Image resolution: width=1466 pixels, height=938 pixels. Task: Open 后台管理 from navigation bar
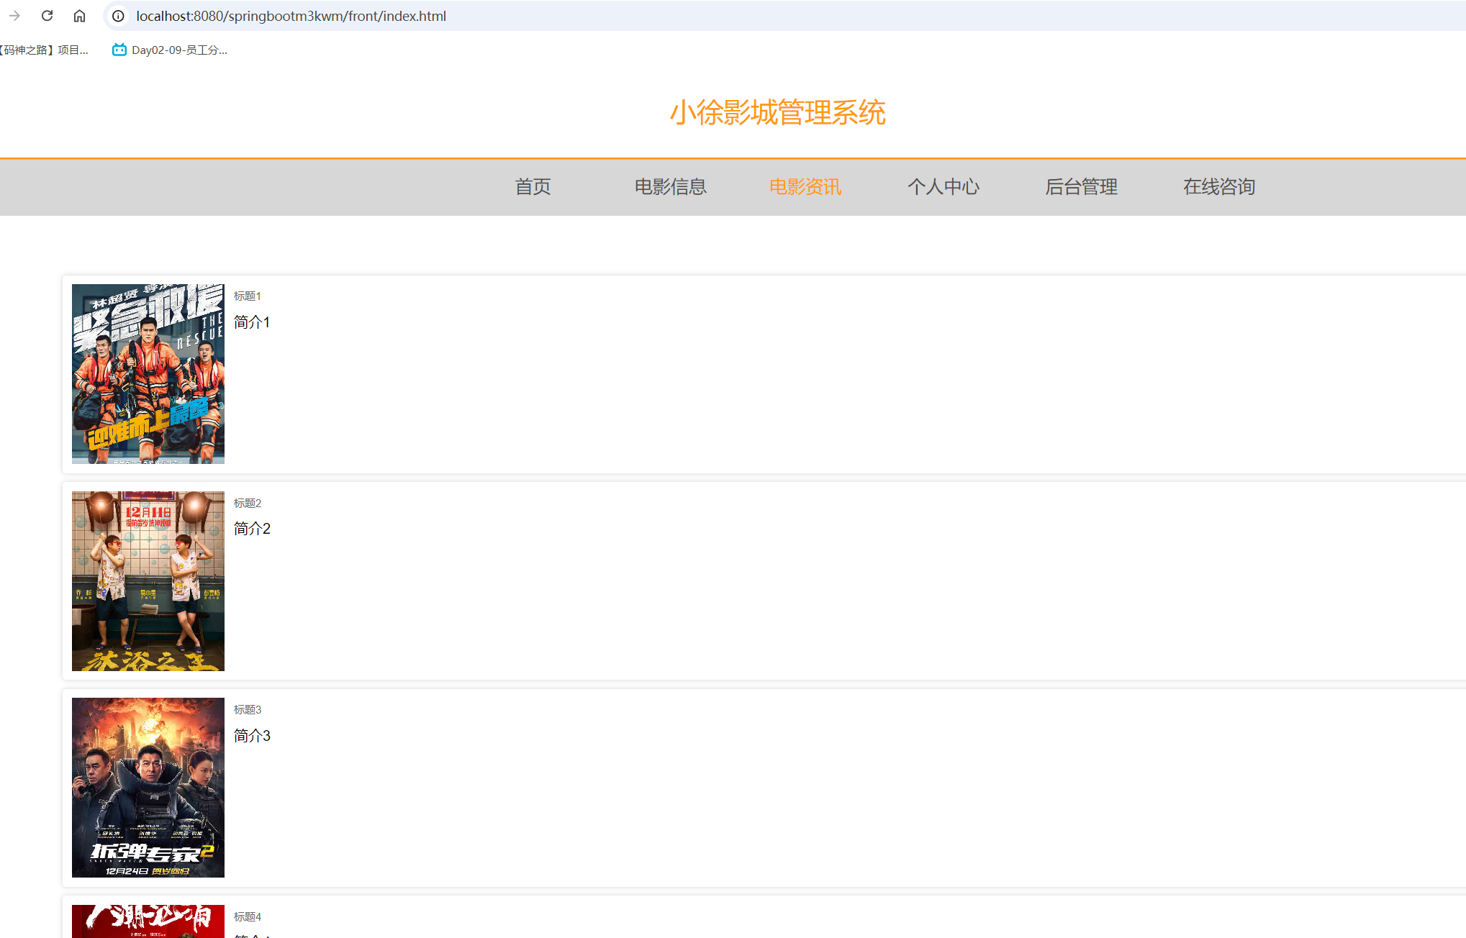point(1081,187)
